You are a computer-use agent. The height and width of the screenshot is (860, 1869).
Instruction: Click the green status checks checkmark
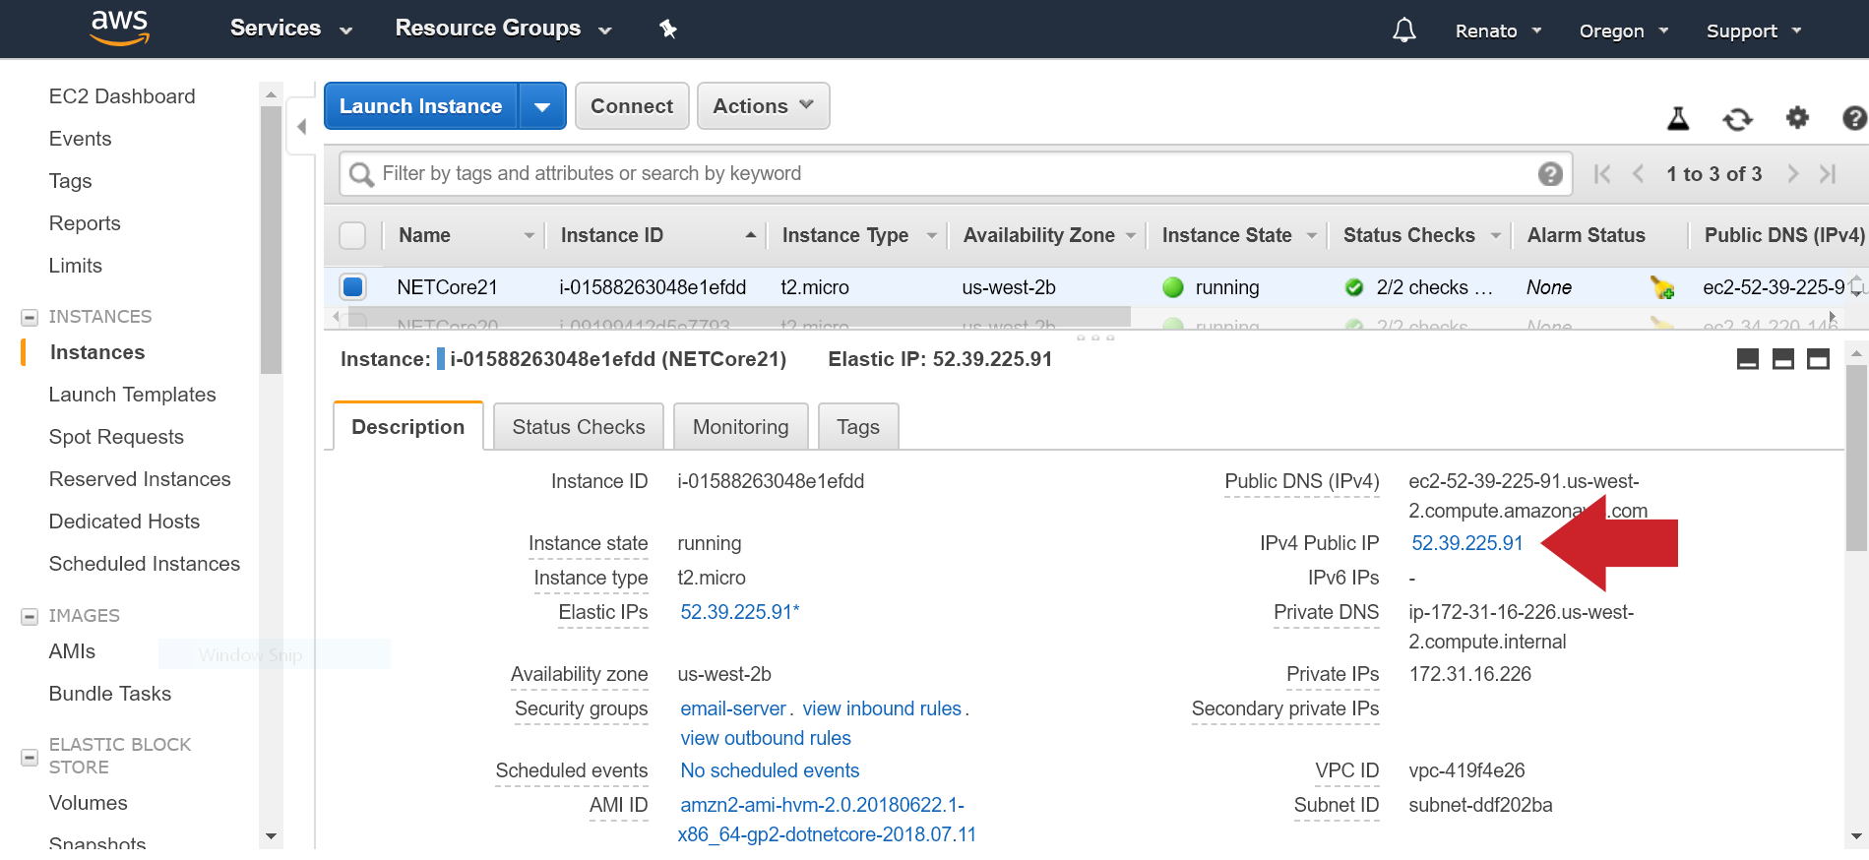point(1354,287)
